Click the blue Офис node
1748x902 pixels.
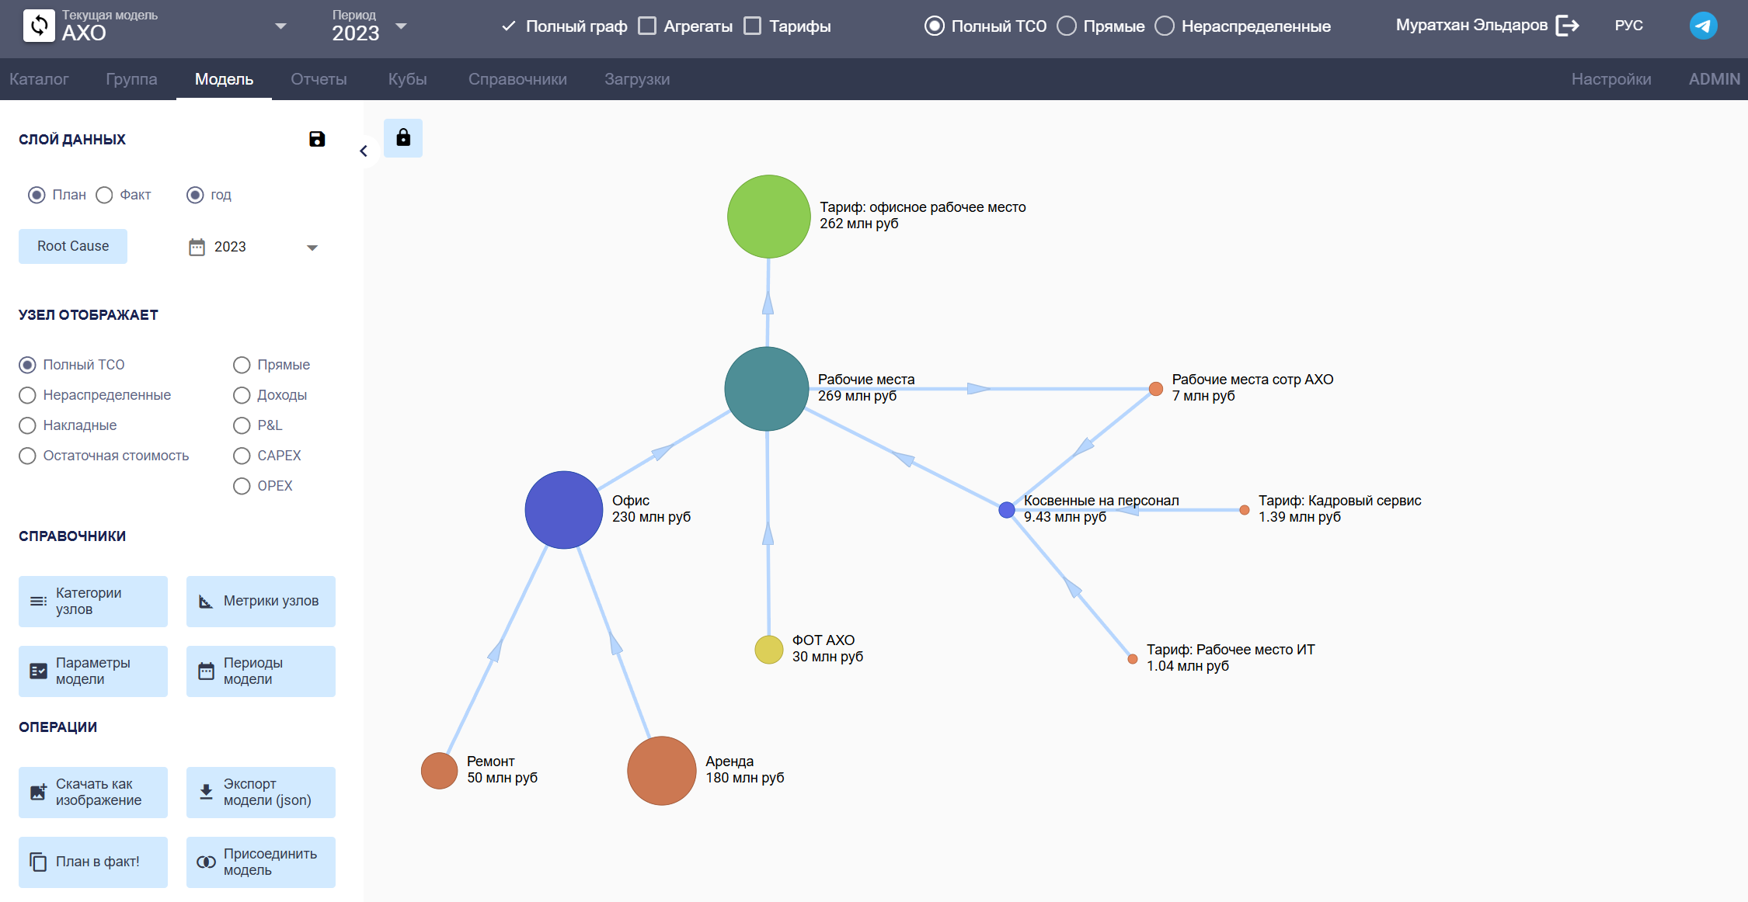563,510
